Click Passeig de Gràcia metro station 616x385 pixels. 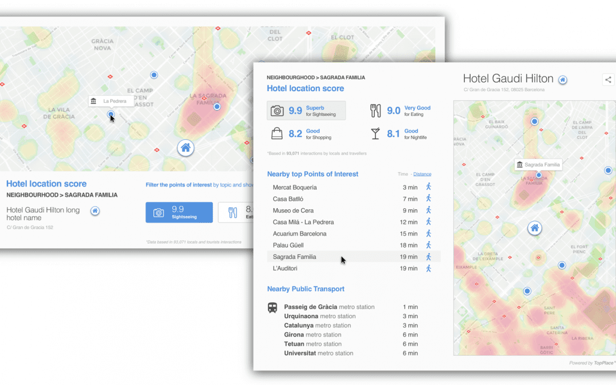click(x=329, y=307)
